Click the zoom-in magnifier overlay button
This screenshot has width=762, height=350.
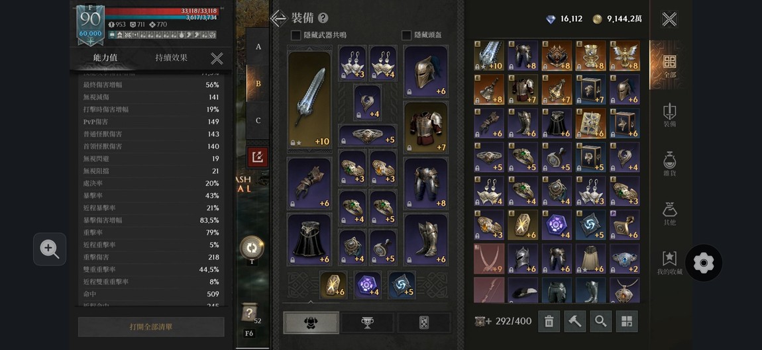point(50,249)
